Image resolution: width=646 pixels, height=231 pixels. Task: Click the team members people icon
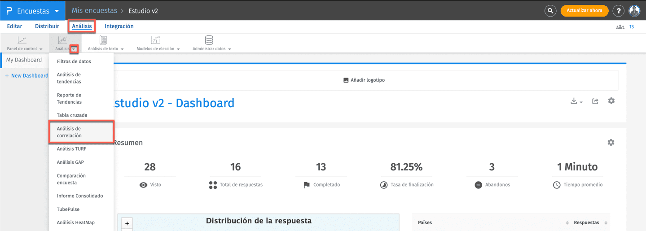coord(620,27)
